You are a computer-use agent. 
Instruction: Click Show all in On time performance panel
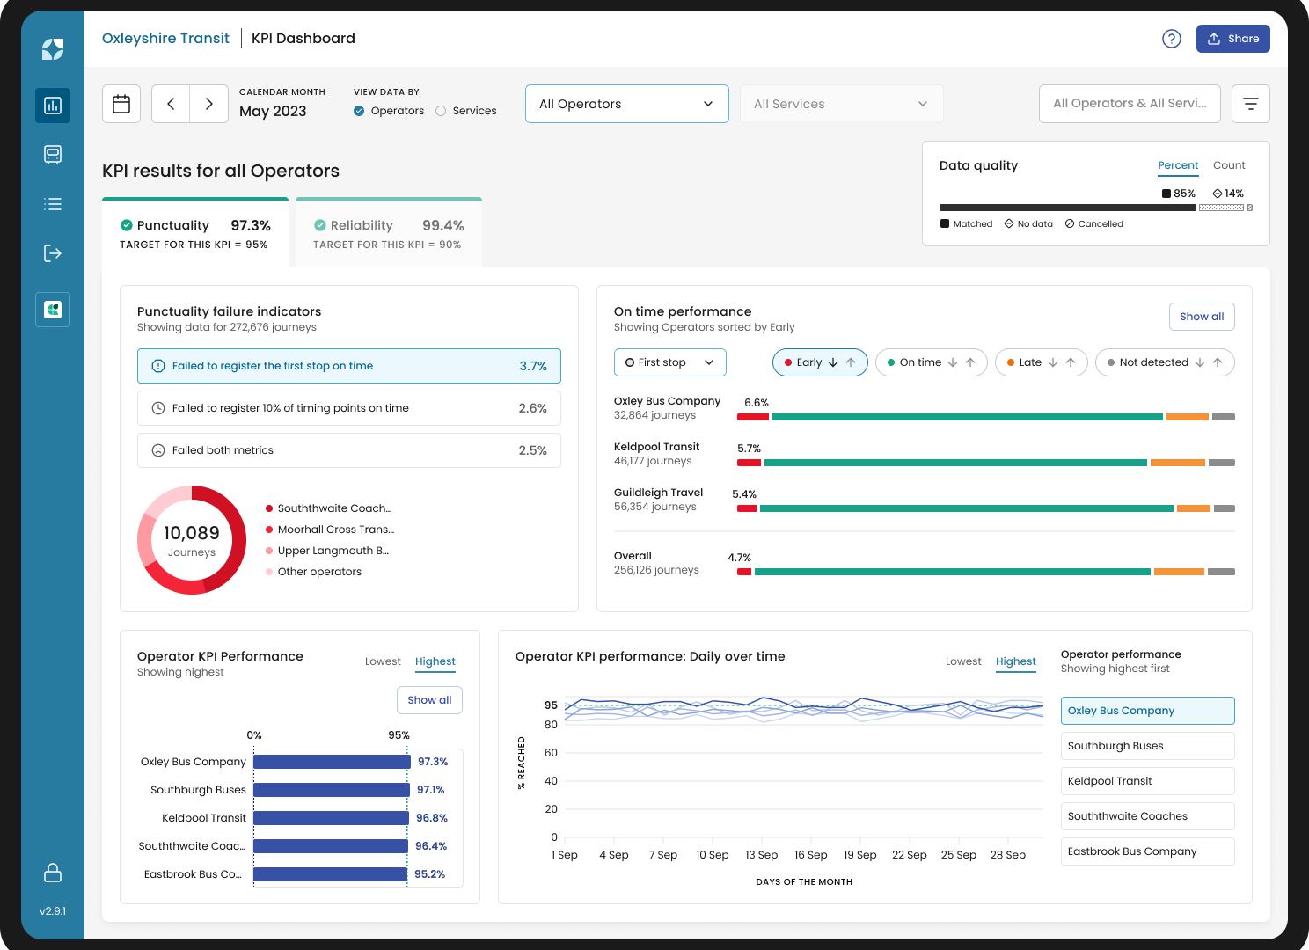(1202, 317)
